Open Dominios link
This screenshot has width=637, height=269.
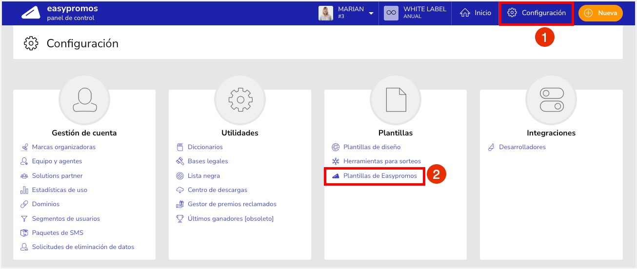tap(46, 204)
